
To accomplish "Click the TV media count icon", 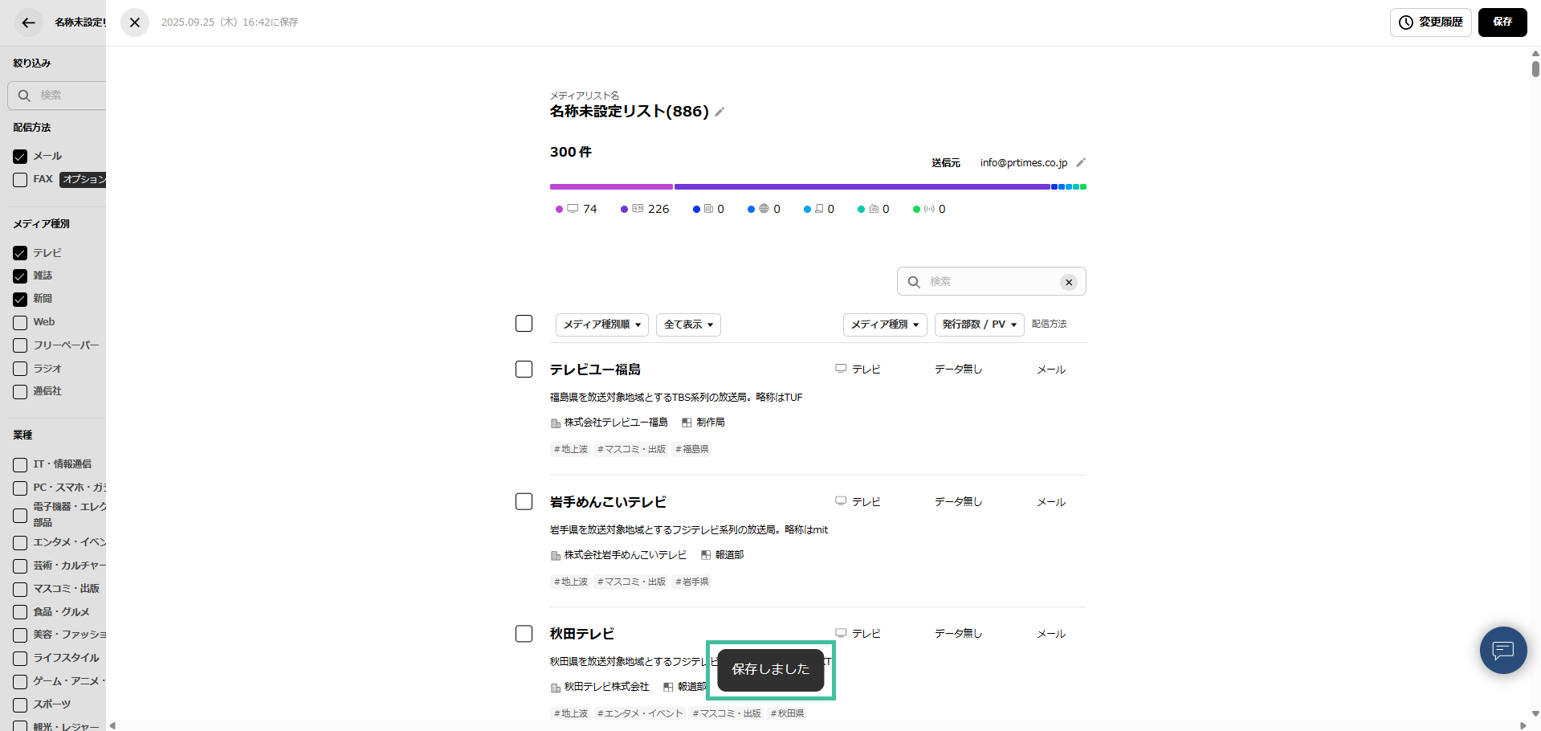I will point(573,208).
